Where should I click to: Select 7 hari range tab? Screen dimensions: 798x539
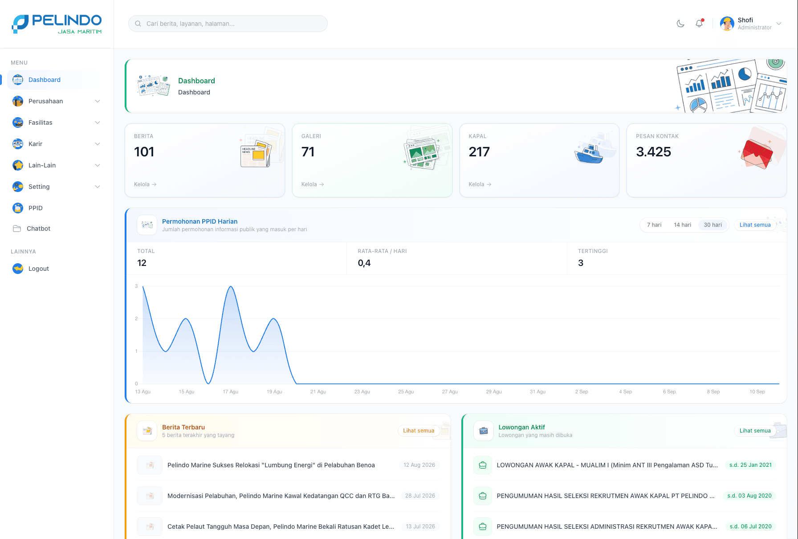(654, 225)
